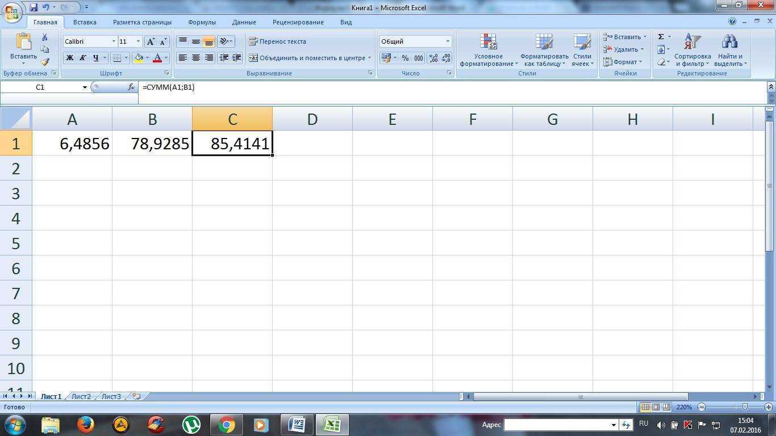Select the AutoSum (Σ) icon
This screenshot has width=776, height=436.
coord(660,36)
